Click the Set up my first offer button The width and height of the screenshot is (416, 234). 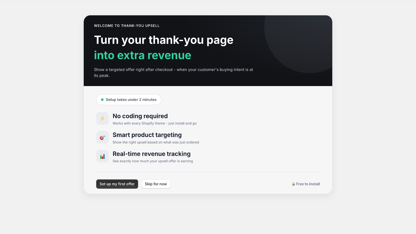click(117, 184)
